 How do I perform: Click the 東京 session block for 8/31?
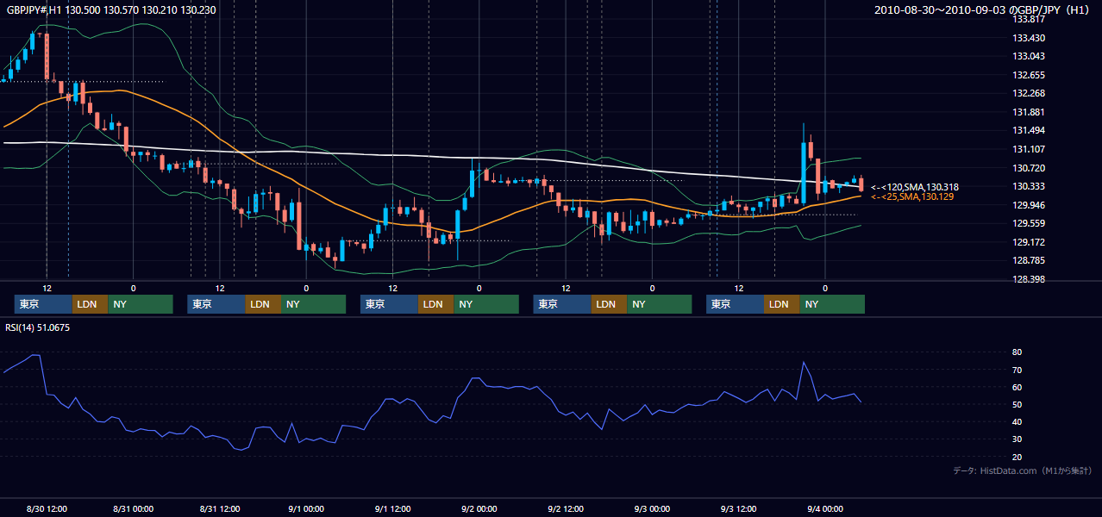click(216, 304)
